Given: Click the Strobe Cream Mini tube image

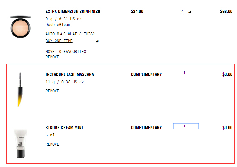Looking at the screenshot, I should (x=20, y=144).
